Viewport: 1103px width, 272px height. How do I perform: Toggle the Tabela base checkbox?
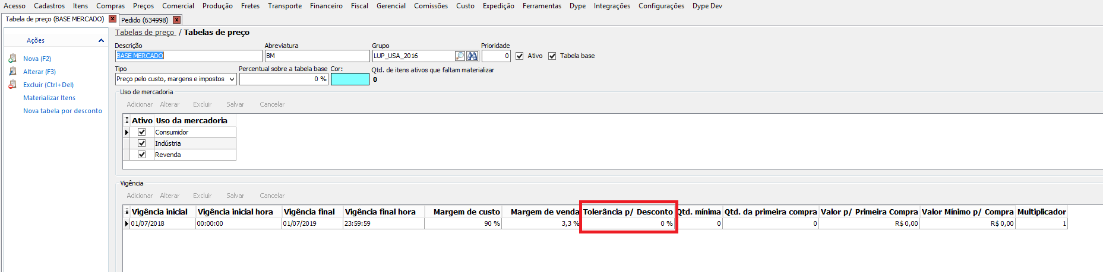point(552,56)
